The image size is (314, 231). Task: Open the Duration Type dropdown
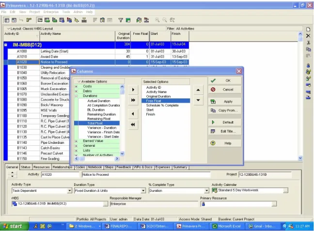click(143, 191)
